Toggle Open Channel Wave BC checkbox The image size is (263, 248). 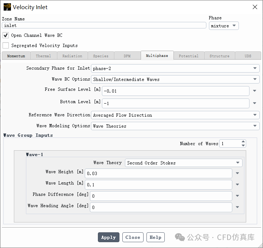tap(5, 35)
